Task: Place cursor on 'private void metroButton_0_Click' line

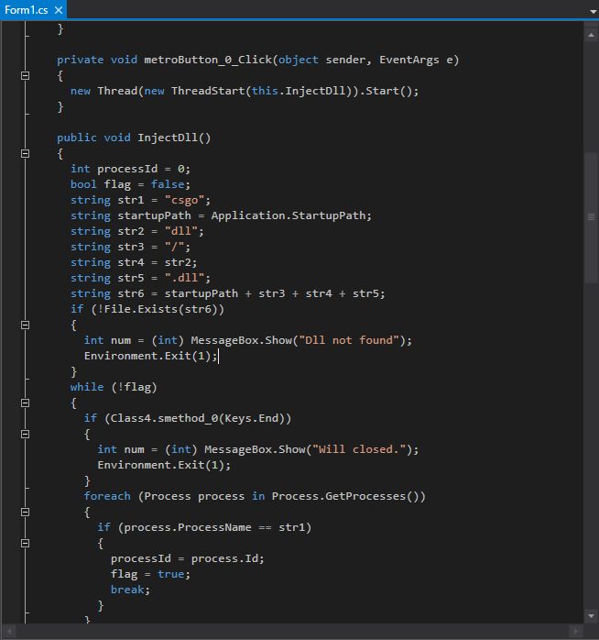Action: [x=258, y=60]
